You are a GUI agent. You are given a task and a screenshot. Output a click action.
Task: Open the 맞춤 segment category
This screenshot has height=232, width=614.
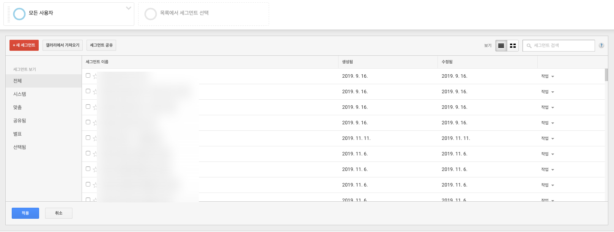pyautogui.click(x=17, y=107)
